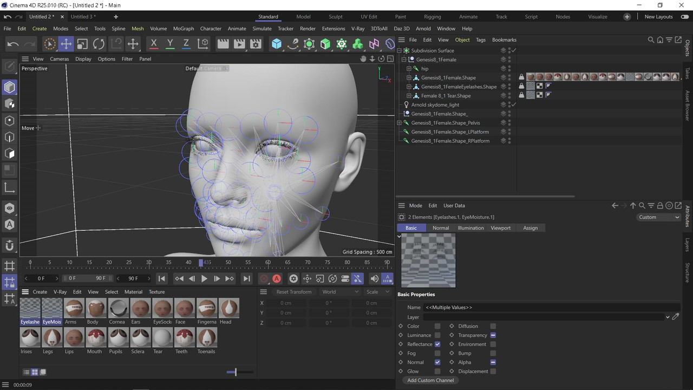Screen dimensions: 693x390
Task: Switch to the Illumination tab
Action: pyautogui.click(x=470, y=228)
